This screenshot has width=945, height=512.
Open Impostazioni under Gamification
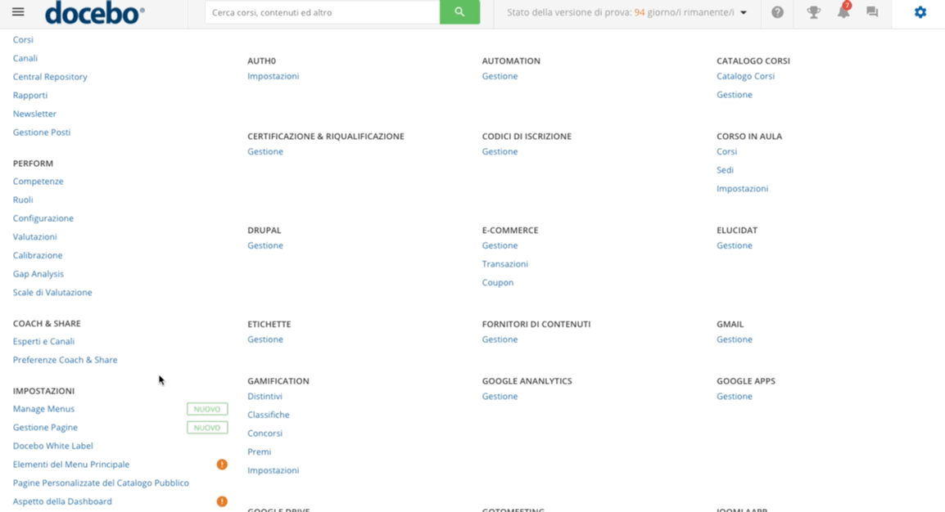(273, 470)
